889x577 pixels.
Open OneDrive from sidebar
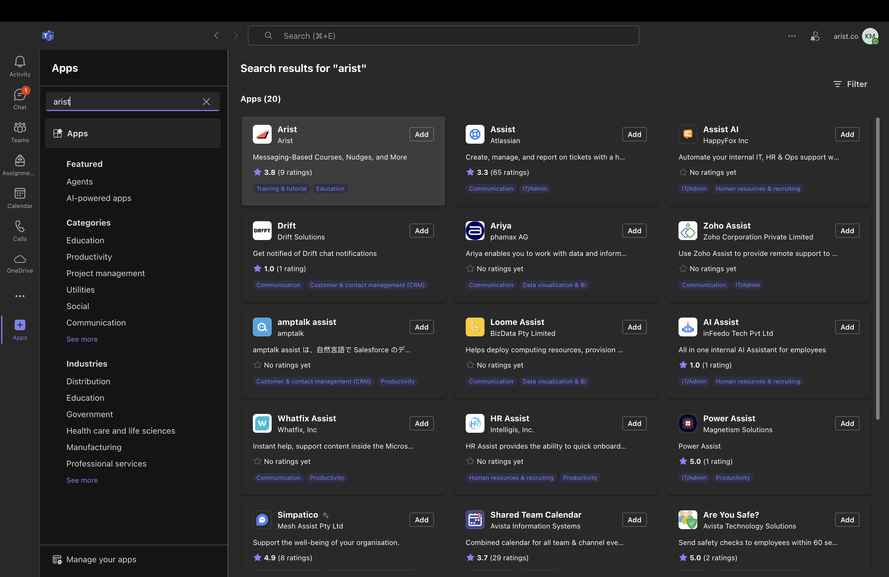coord(20,264)
